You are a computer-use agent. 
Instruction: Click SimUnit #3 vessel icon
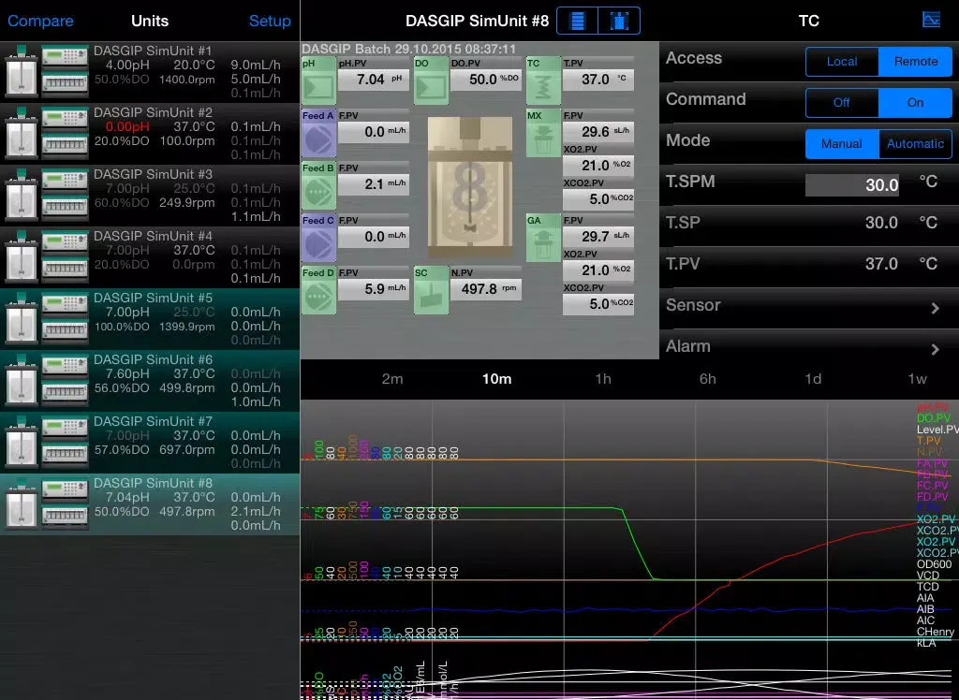point(22,195)
